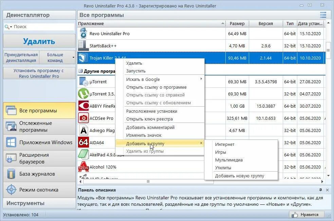The width and height of the screenshot is (334, 221).
Task: Click the vertical scrollbar down arrow
Action: (x=328, y=176)
